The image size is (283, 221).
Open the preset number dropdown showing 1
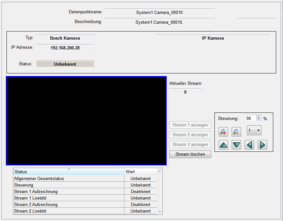[x=254, y=131]
